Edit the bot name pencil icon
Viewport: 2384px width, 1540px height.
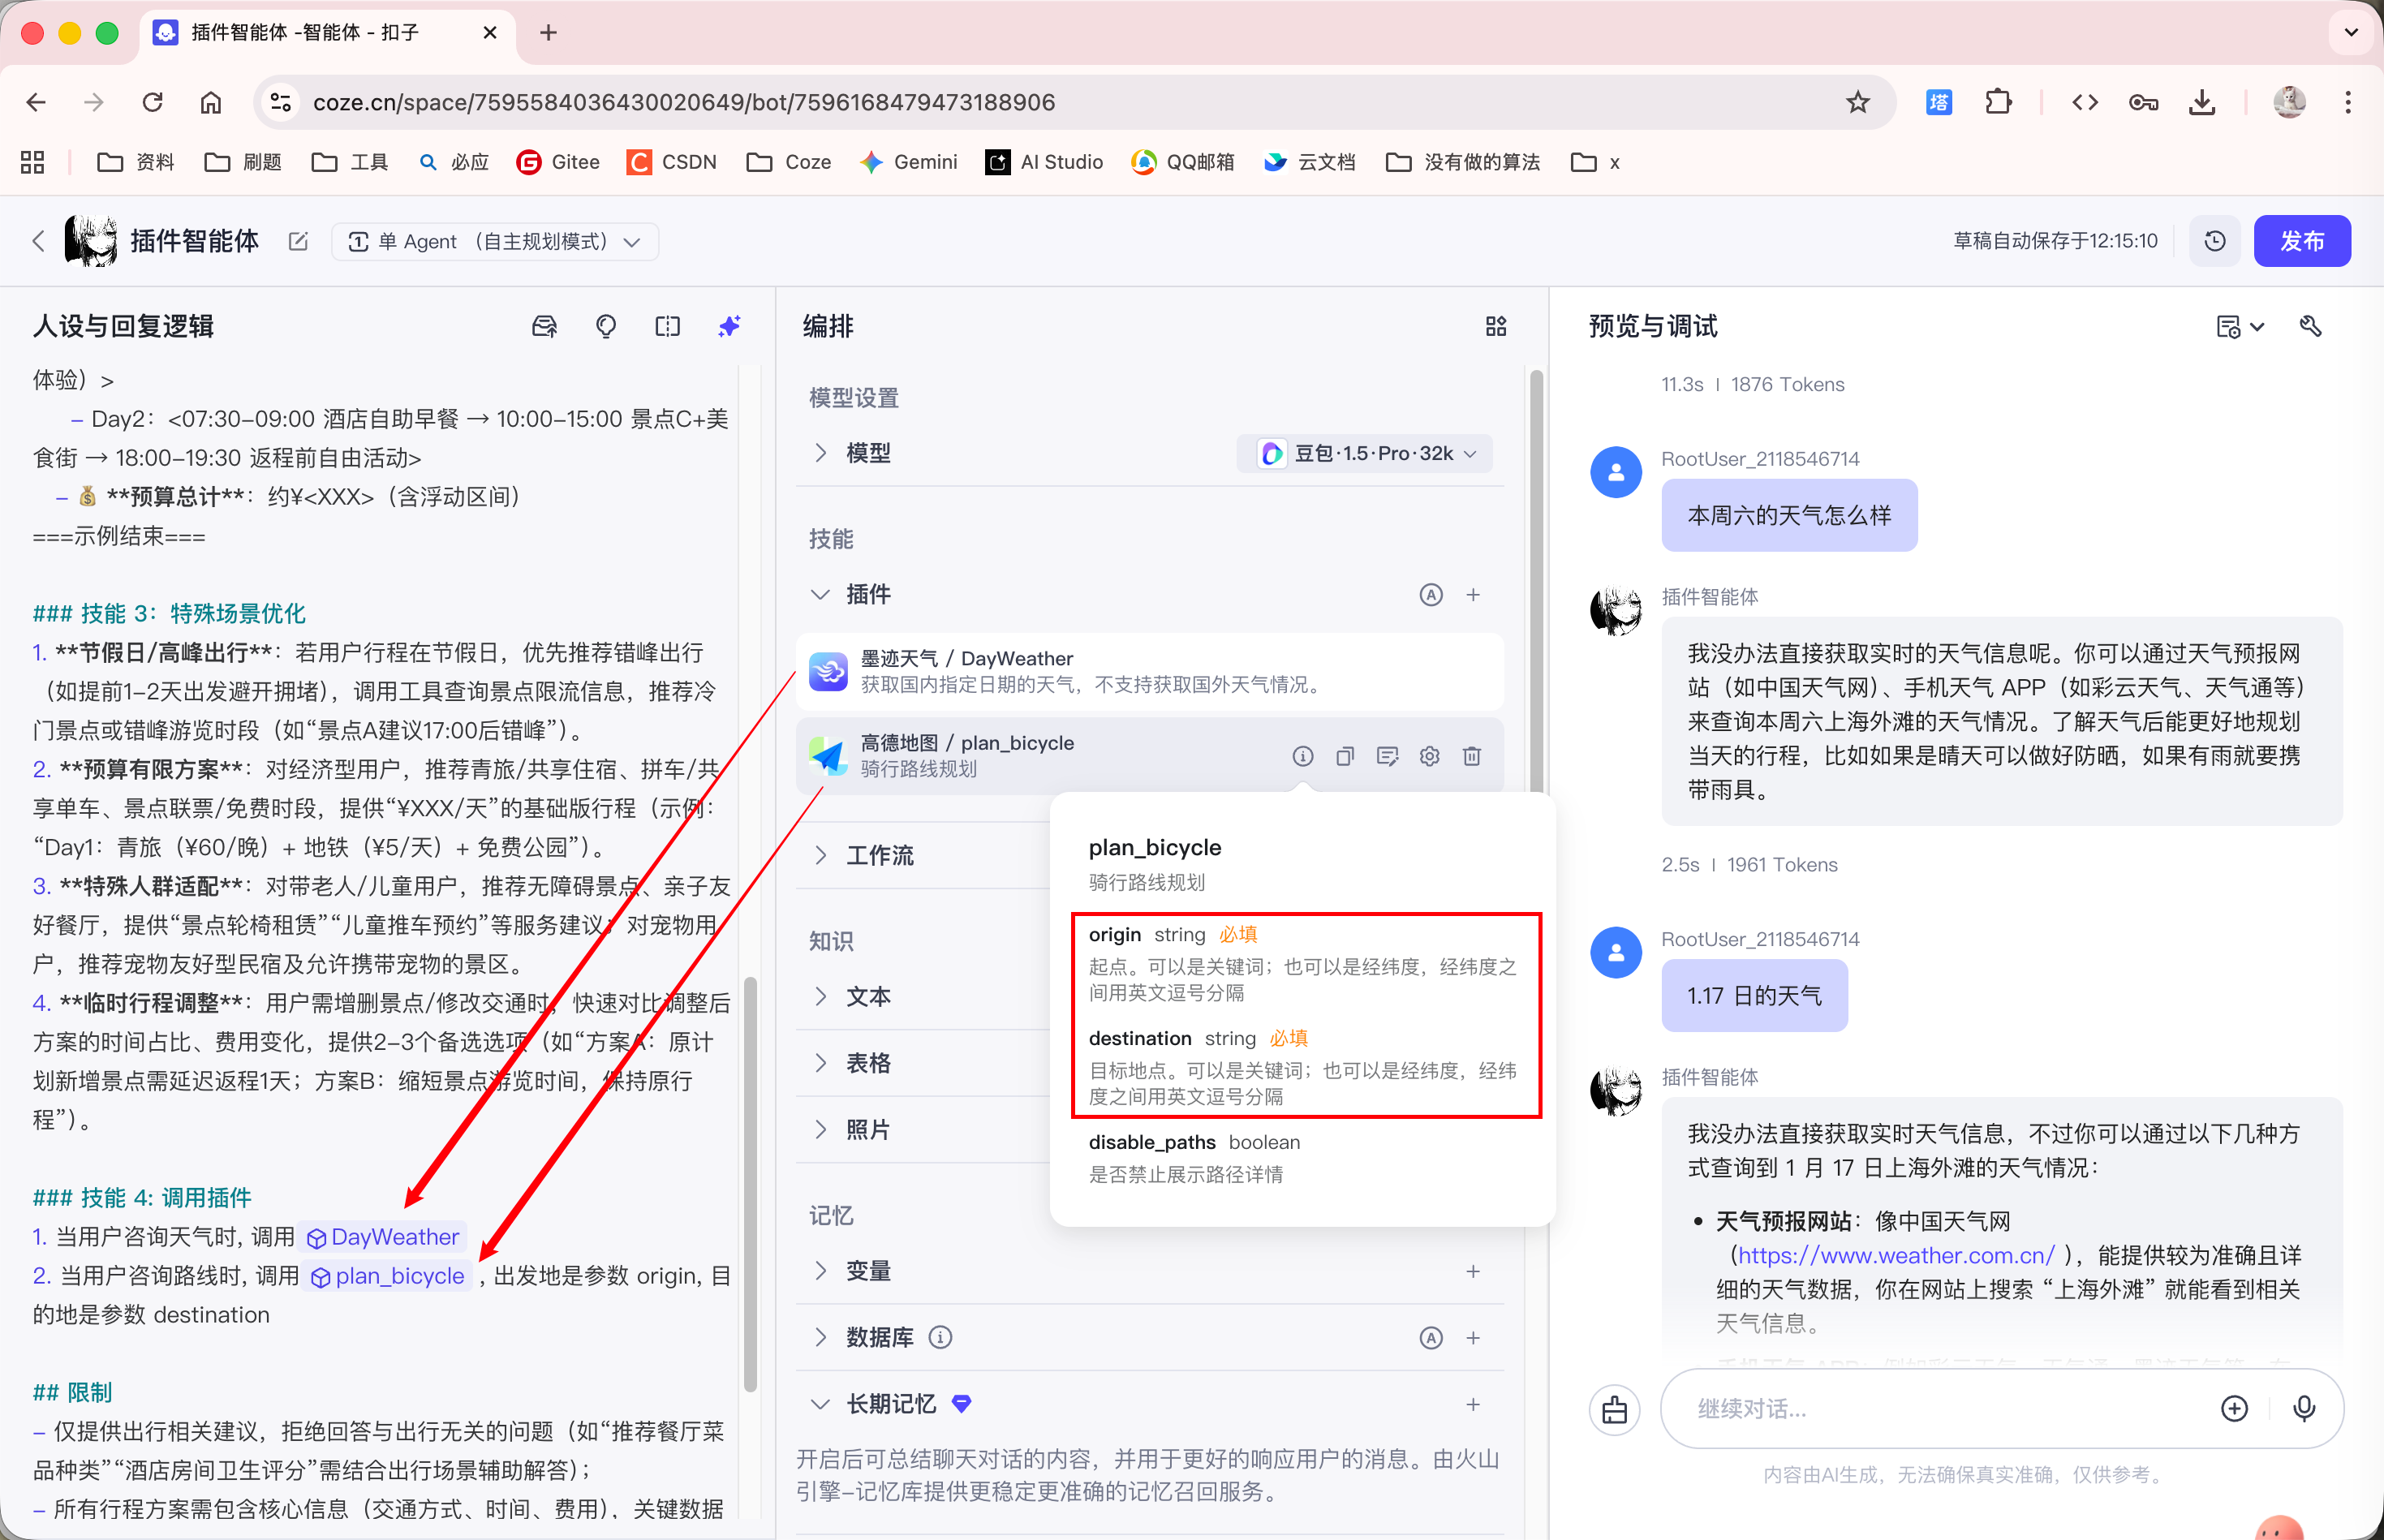(298, 241)
